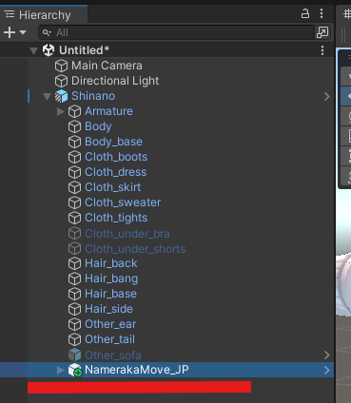
Task: Open the scene search window icon
Action: click(322, 32)
